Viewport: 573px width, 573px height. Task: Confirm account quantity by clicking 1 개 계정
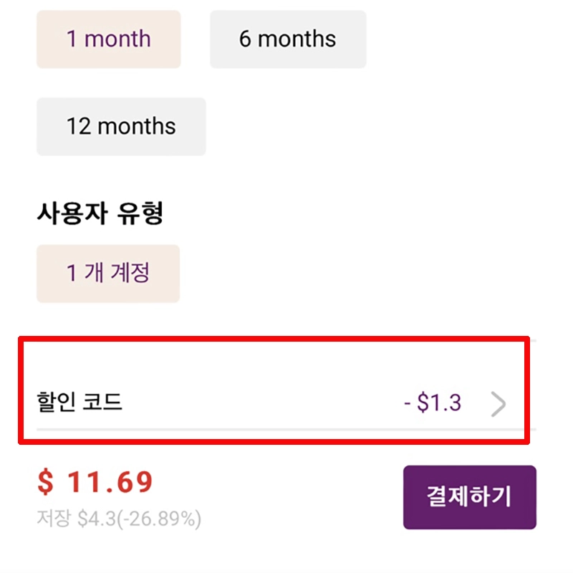tap(107, 273)
